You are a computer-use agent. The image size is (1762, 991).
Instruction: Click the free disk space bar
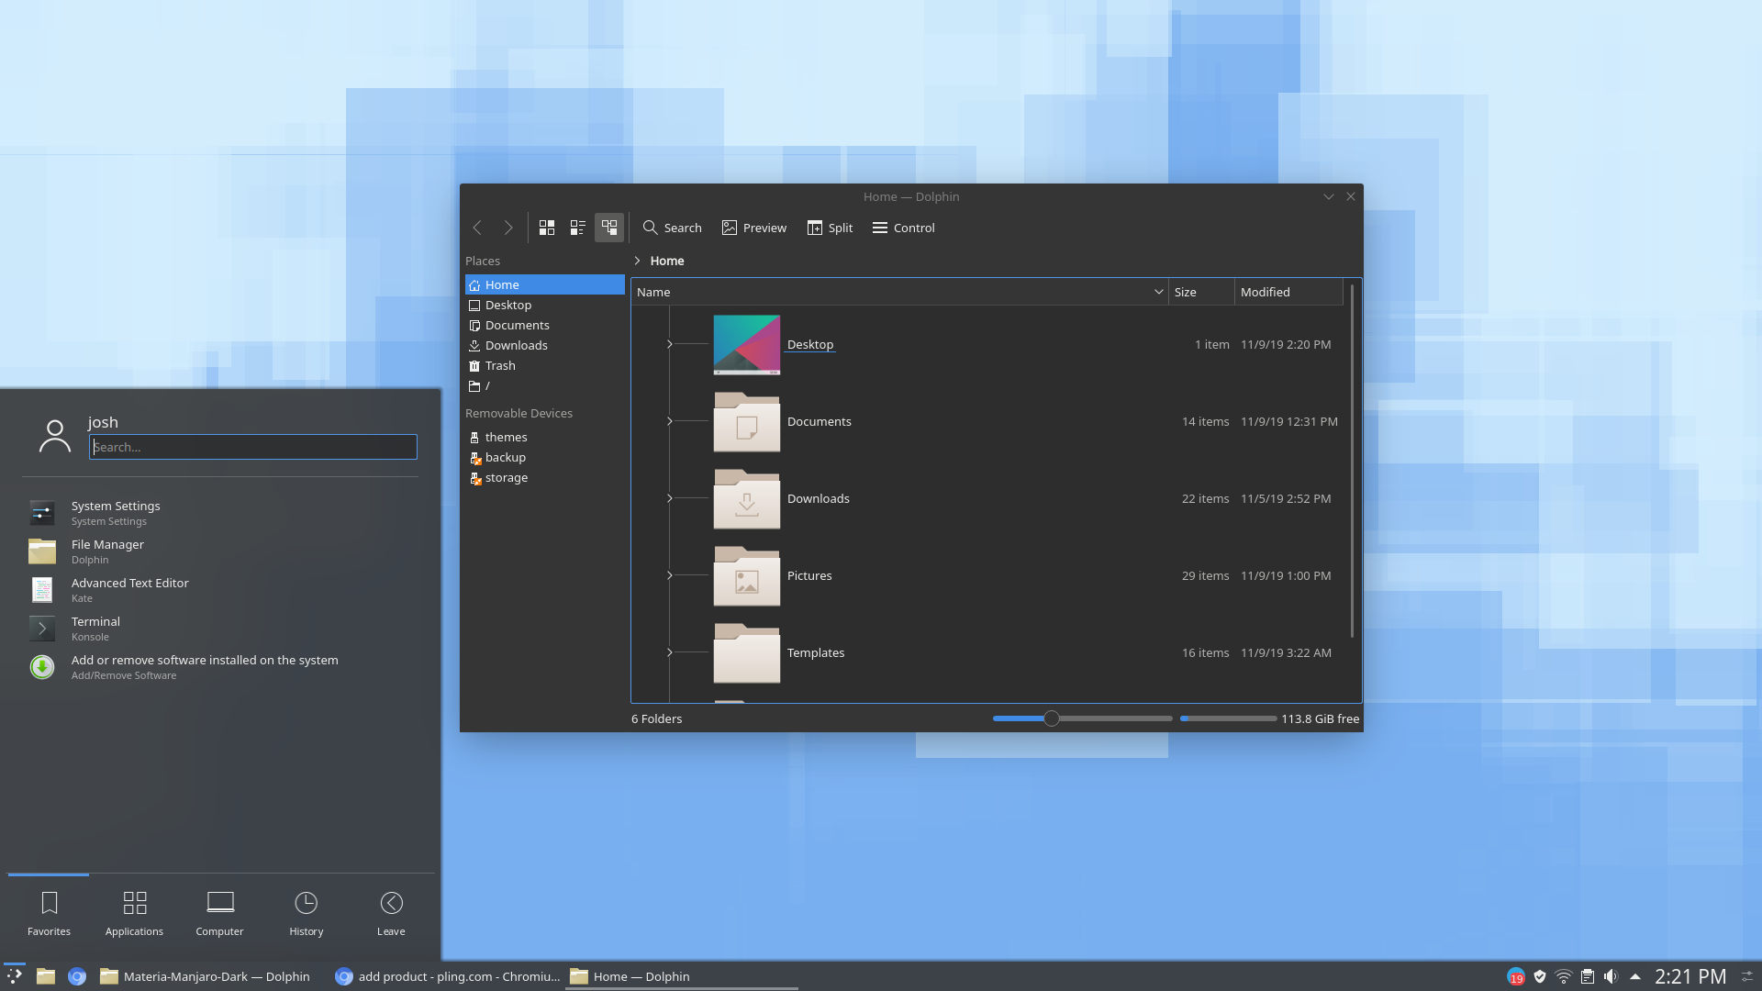click(x=1228, y=718)
